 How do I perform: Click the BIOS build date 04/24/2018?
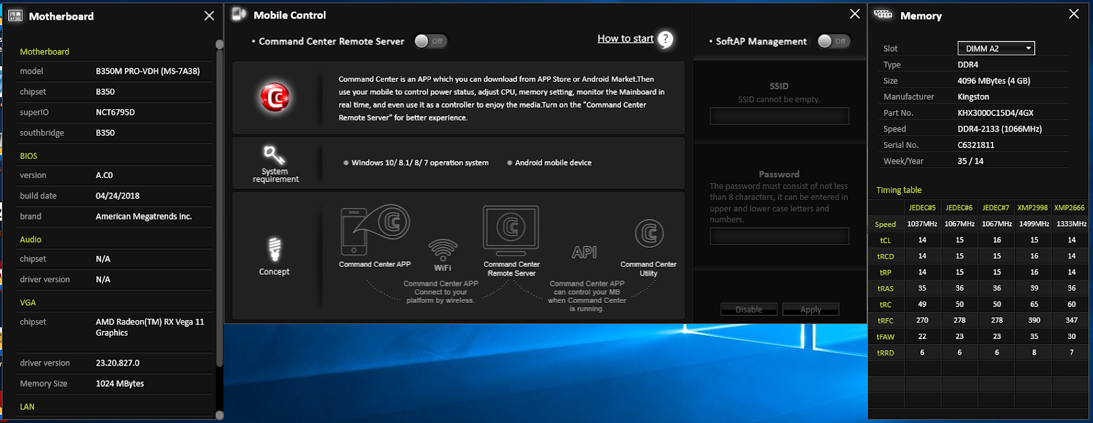pyautogui.click(x=117, y=196)
